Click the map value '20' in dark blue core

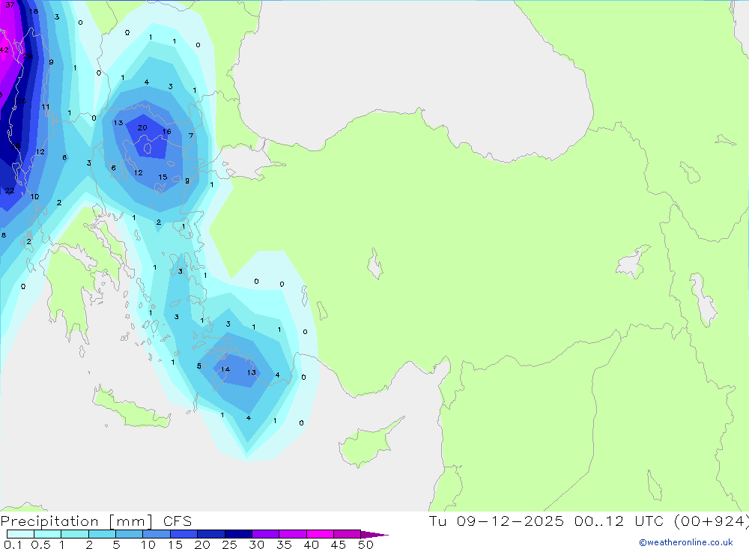[142, 127]
